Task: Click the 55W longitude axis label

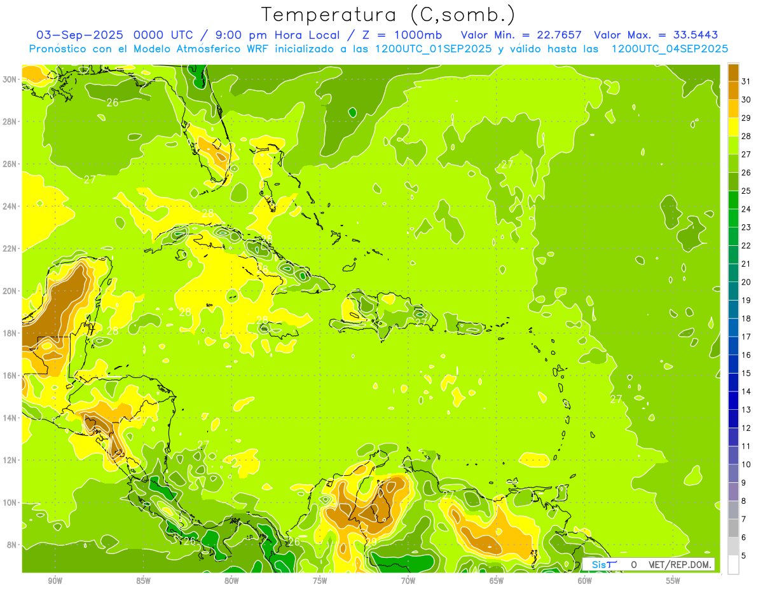Action: pyautogui.click(x=673, y=581)
